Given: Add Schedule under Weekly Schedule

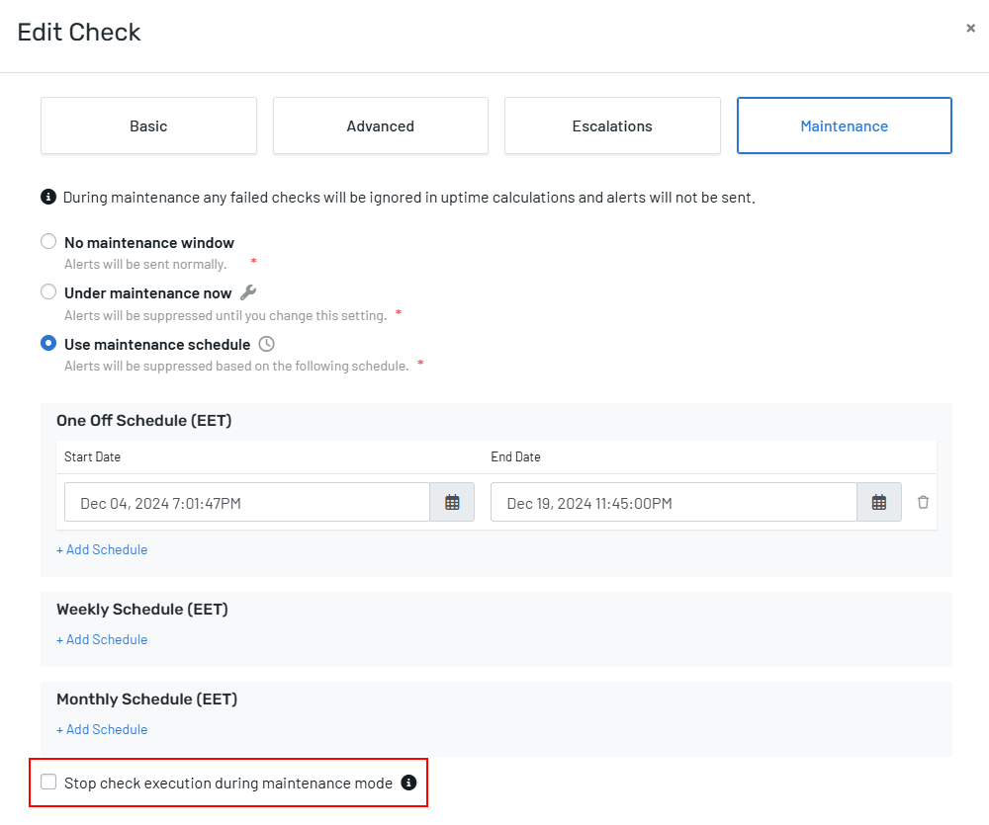Looking at the screenshot, I should click(x=102, y=639).
